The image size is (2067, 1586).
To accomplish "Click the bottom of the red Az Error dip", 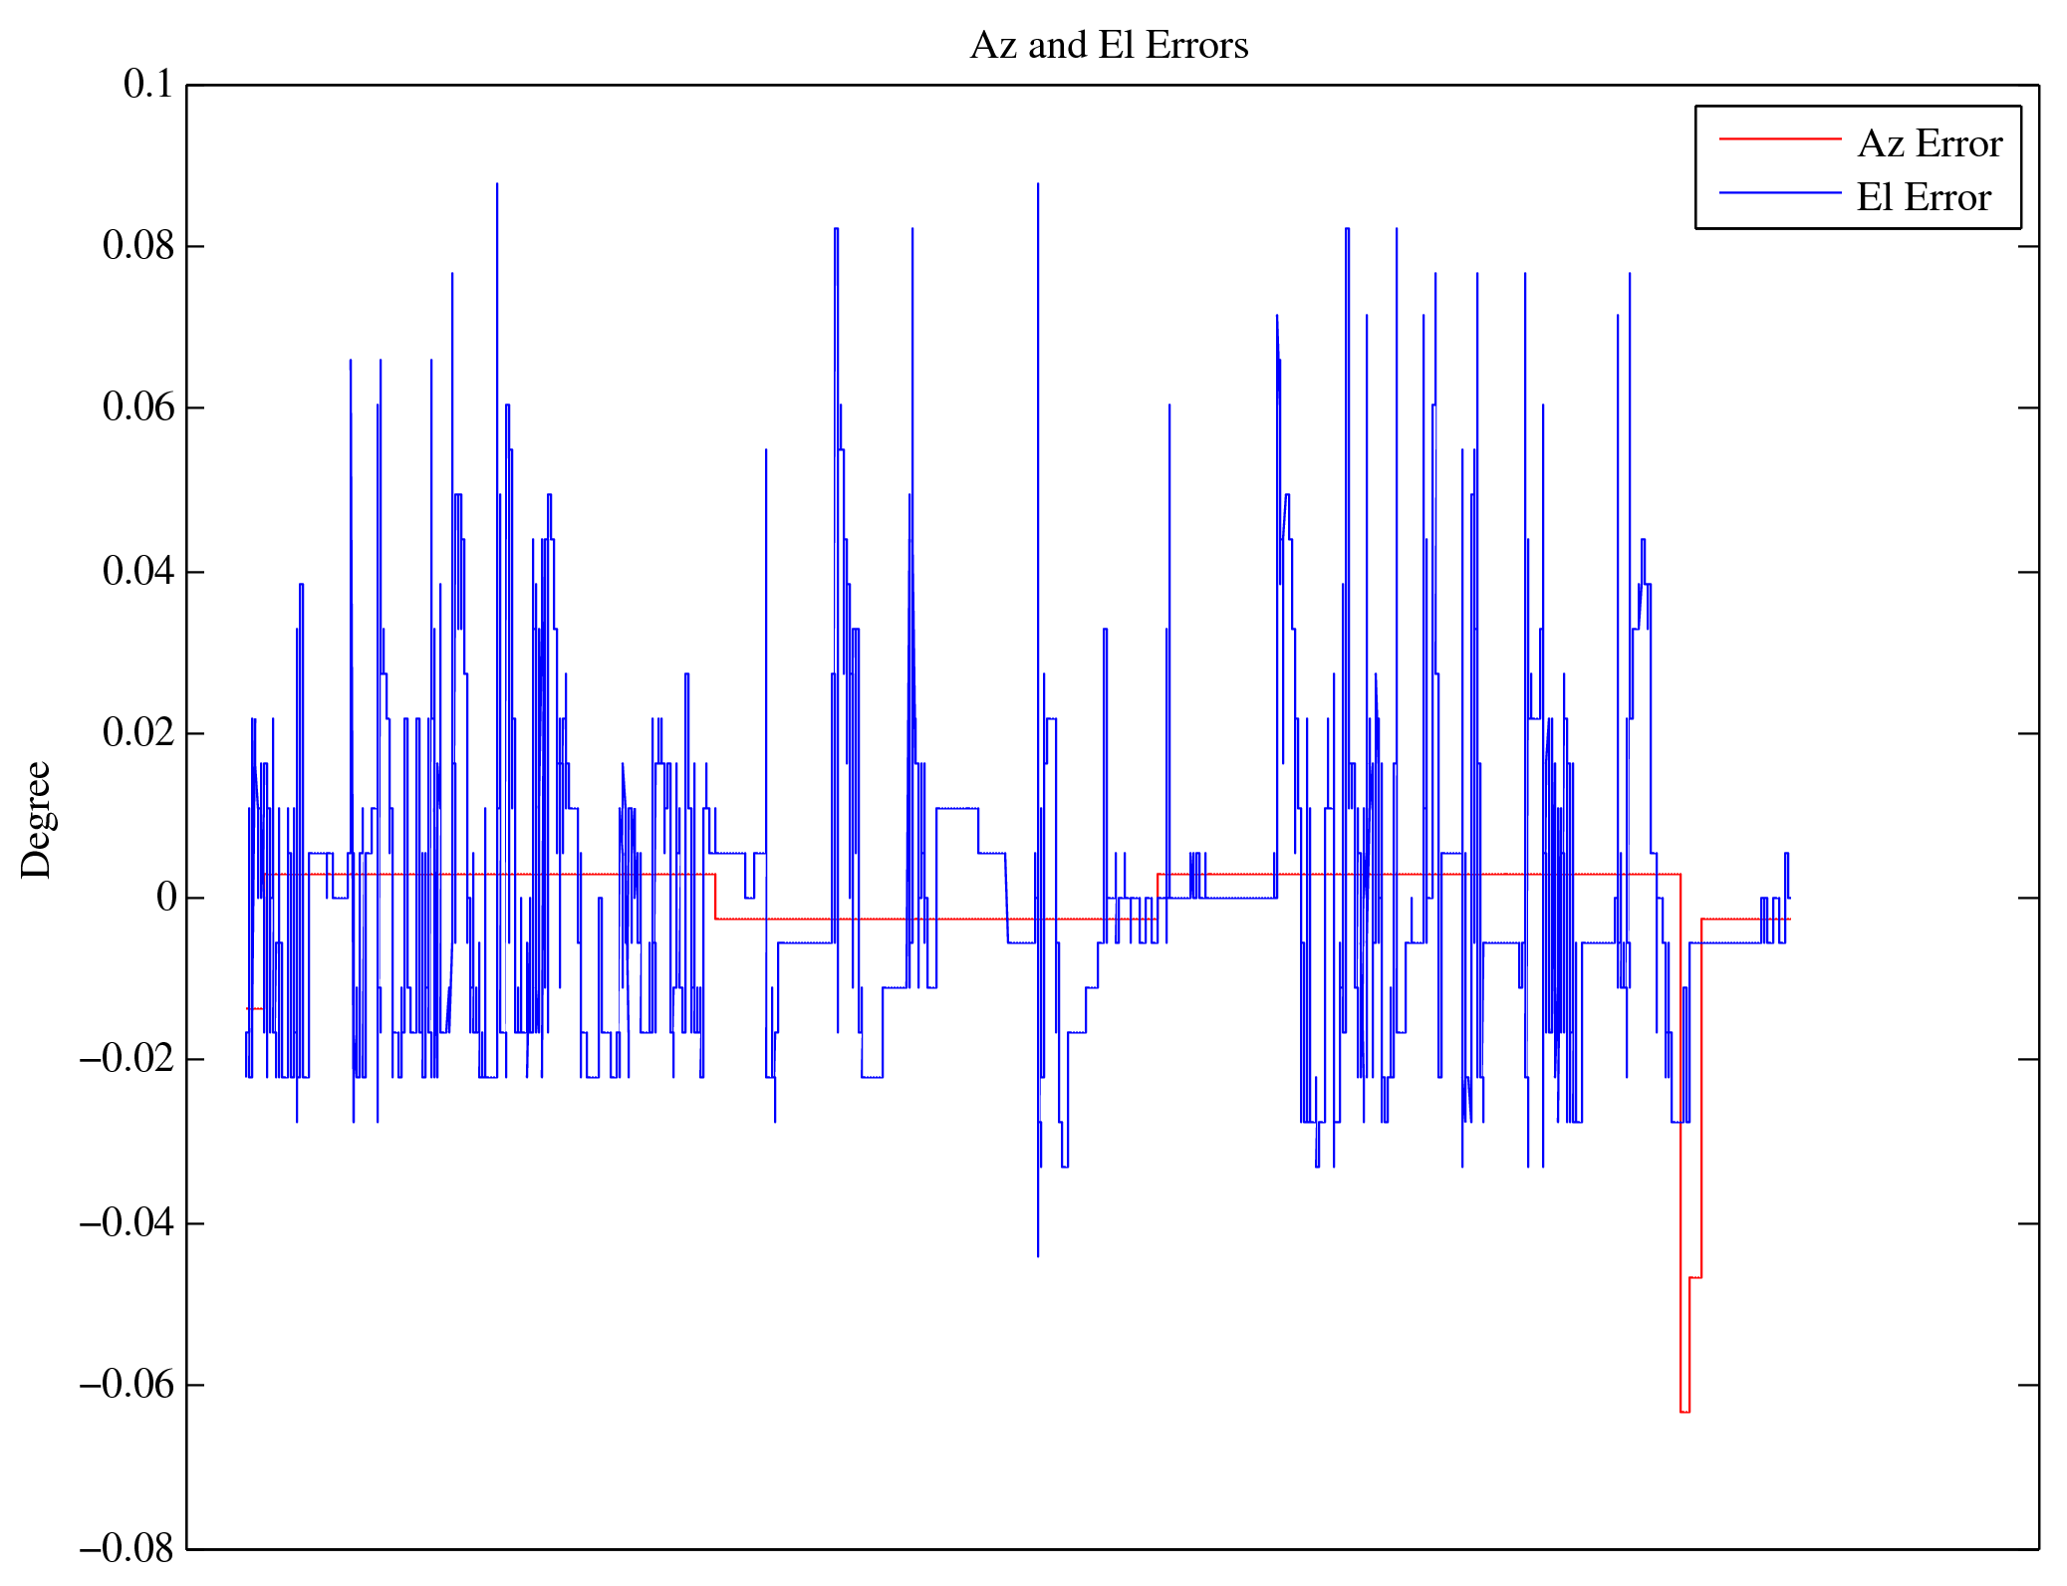I will (x=1684, y=1412).
